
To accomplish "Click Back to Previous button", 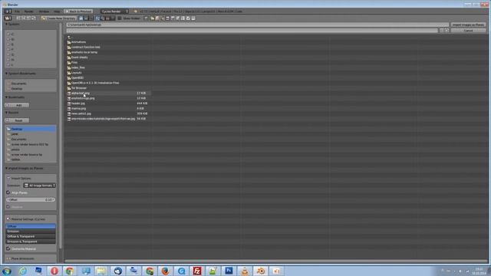I will [78, 11].
